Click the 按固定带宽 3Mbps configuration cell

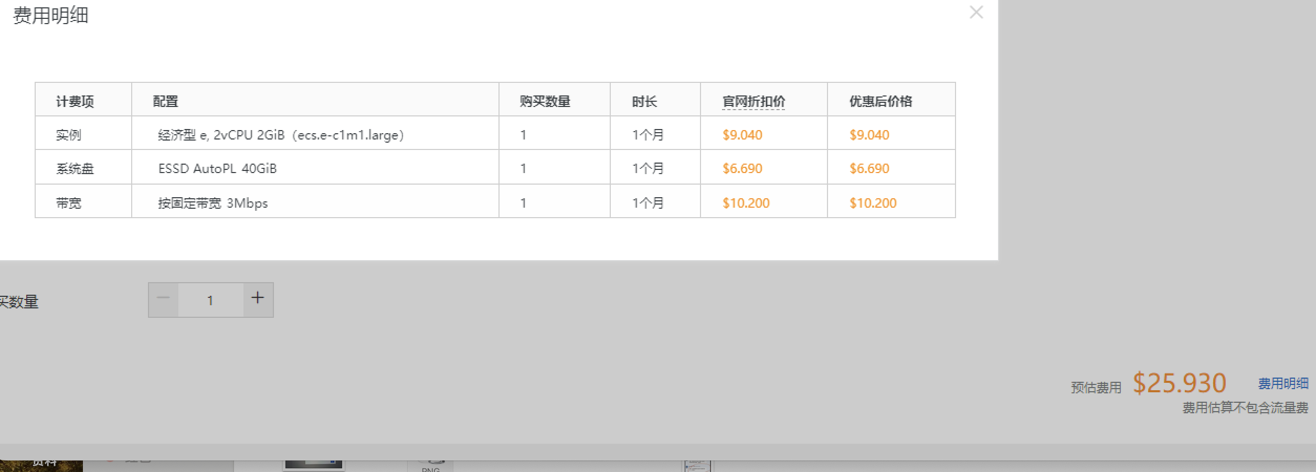[x=213, y=203]
